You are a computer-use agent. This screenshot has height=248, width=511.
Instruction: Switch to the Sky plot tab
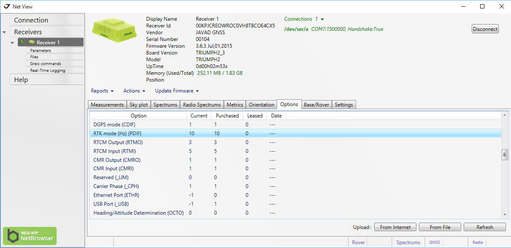[x=139, y=104]
